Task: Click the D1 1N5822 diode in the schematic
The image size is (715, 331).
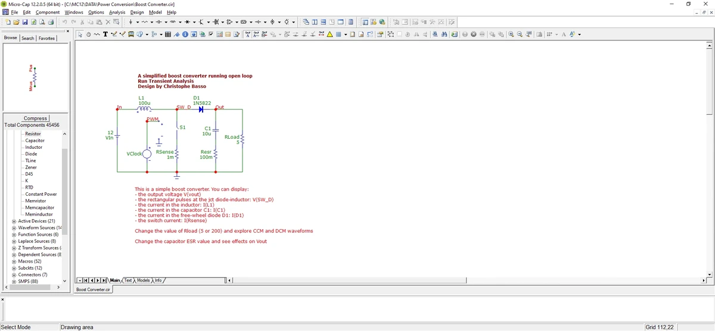Action: [201, 110]
